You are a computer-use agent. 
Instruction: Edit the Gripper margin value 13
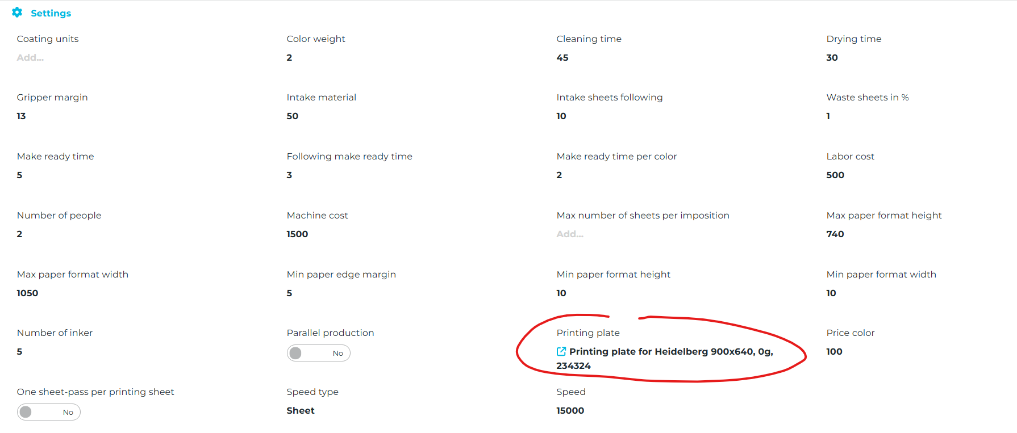pos(21,116)
